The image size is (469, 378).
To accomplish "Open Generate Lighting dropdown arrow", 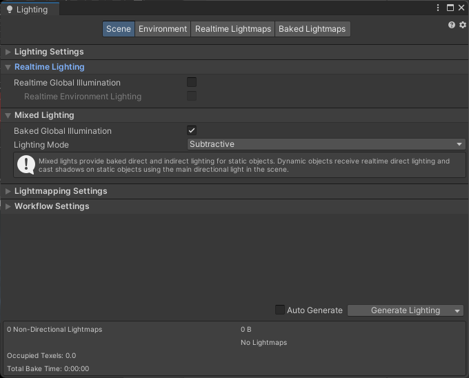I will tap(457, 310).
